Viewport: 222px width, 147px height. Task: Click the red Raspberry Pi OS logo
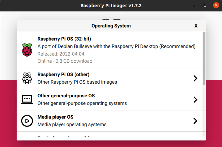[27, 50]
